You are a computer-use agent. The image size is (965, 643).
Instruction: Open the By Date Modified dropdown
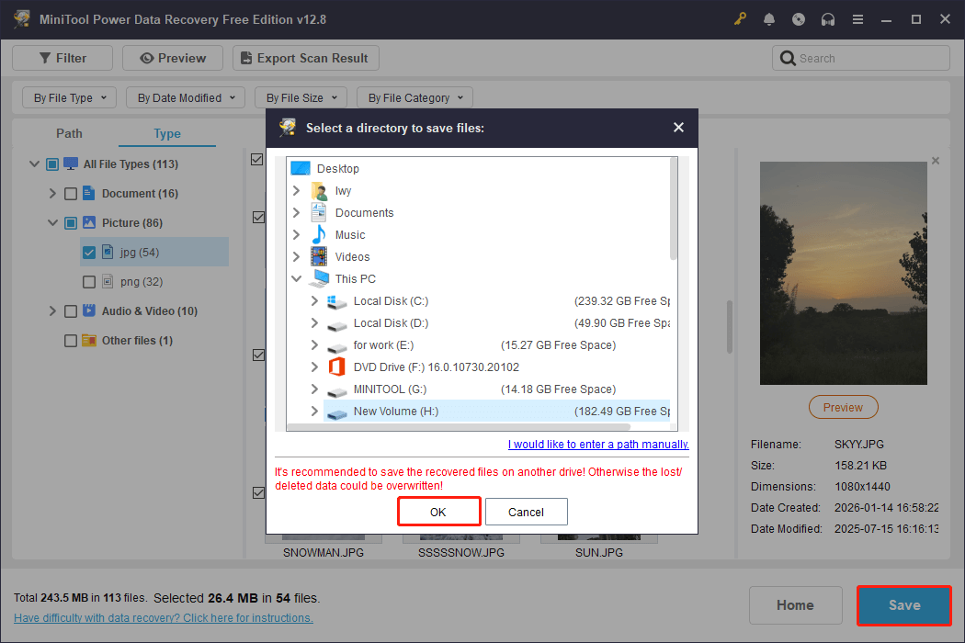point(185,97)
